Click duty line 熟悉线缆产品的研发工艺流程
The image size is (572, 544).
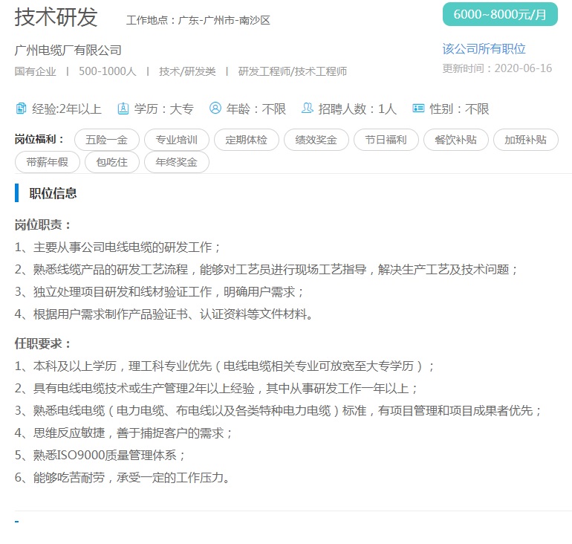tap(266, 270)
